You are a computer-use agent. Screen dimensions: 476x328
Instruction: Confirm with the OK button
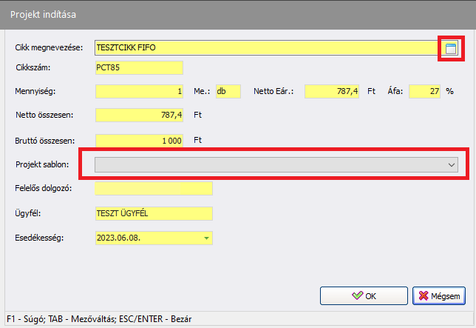click(x=364, y=295)
